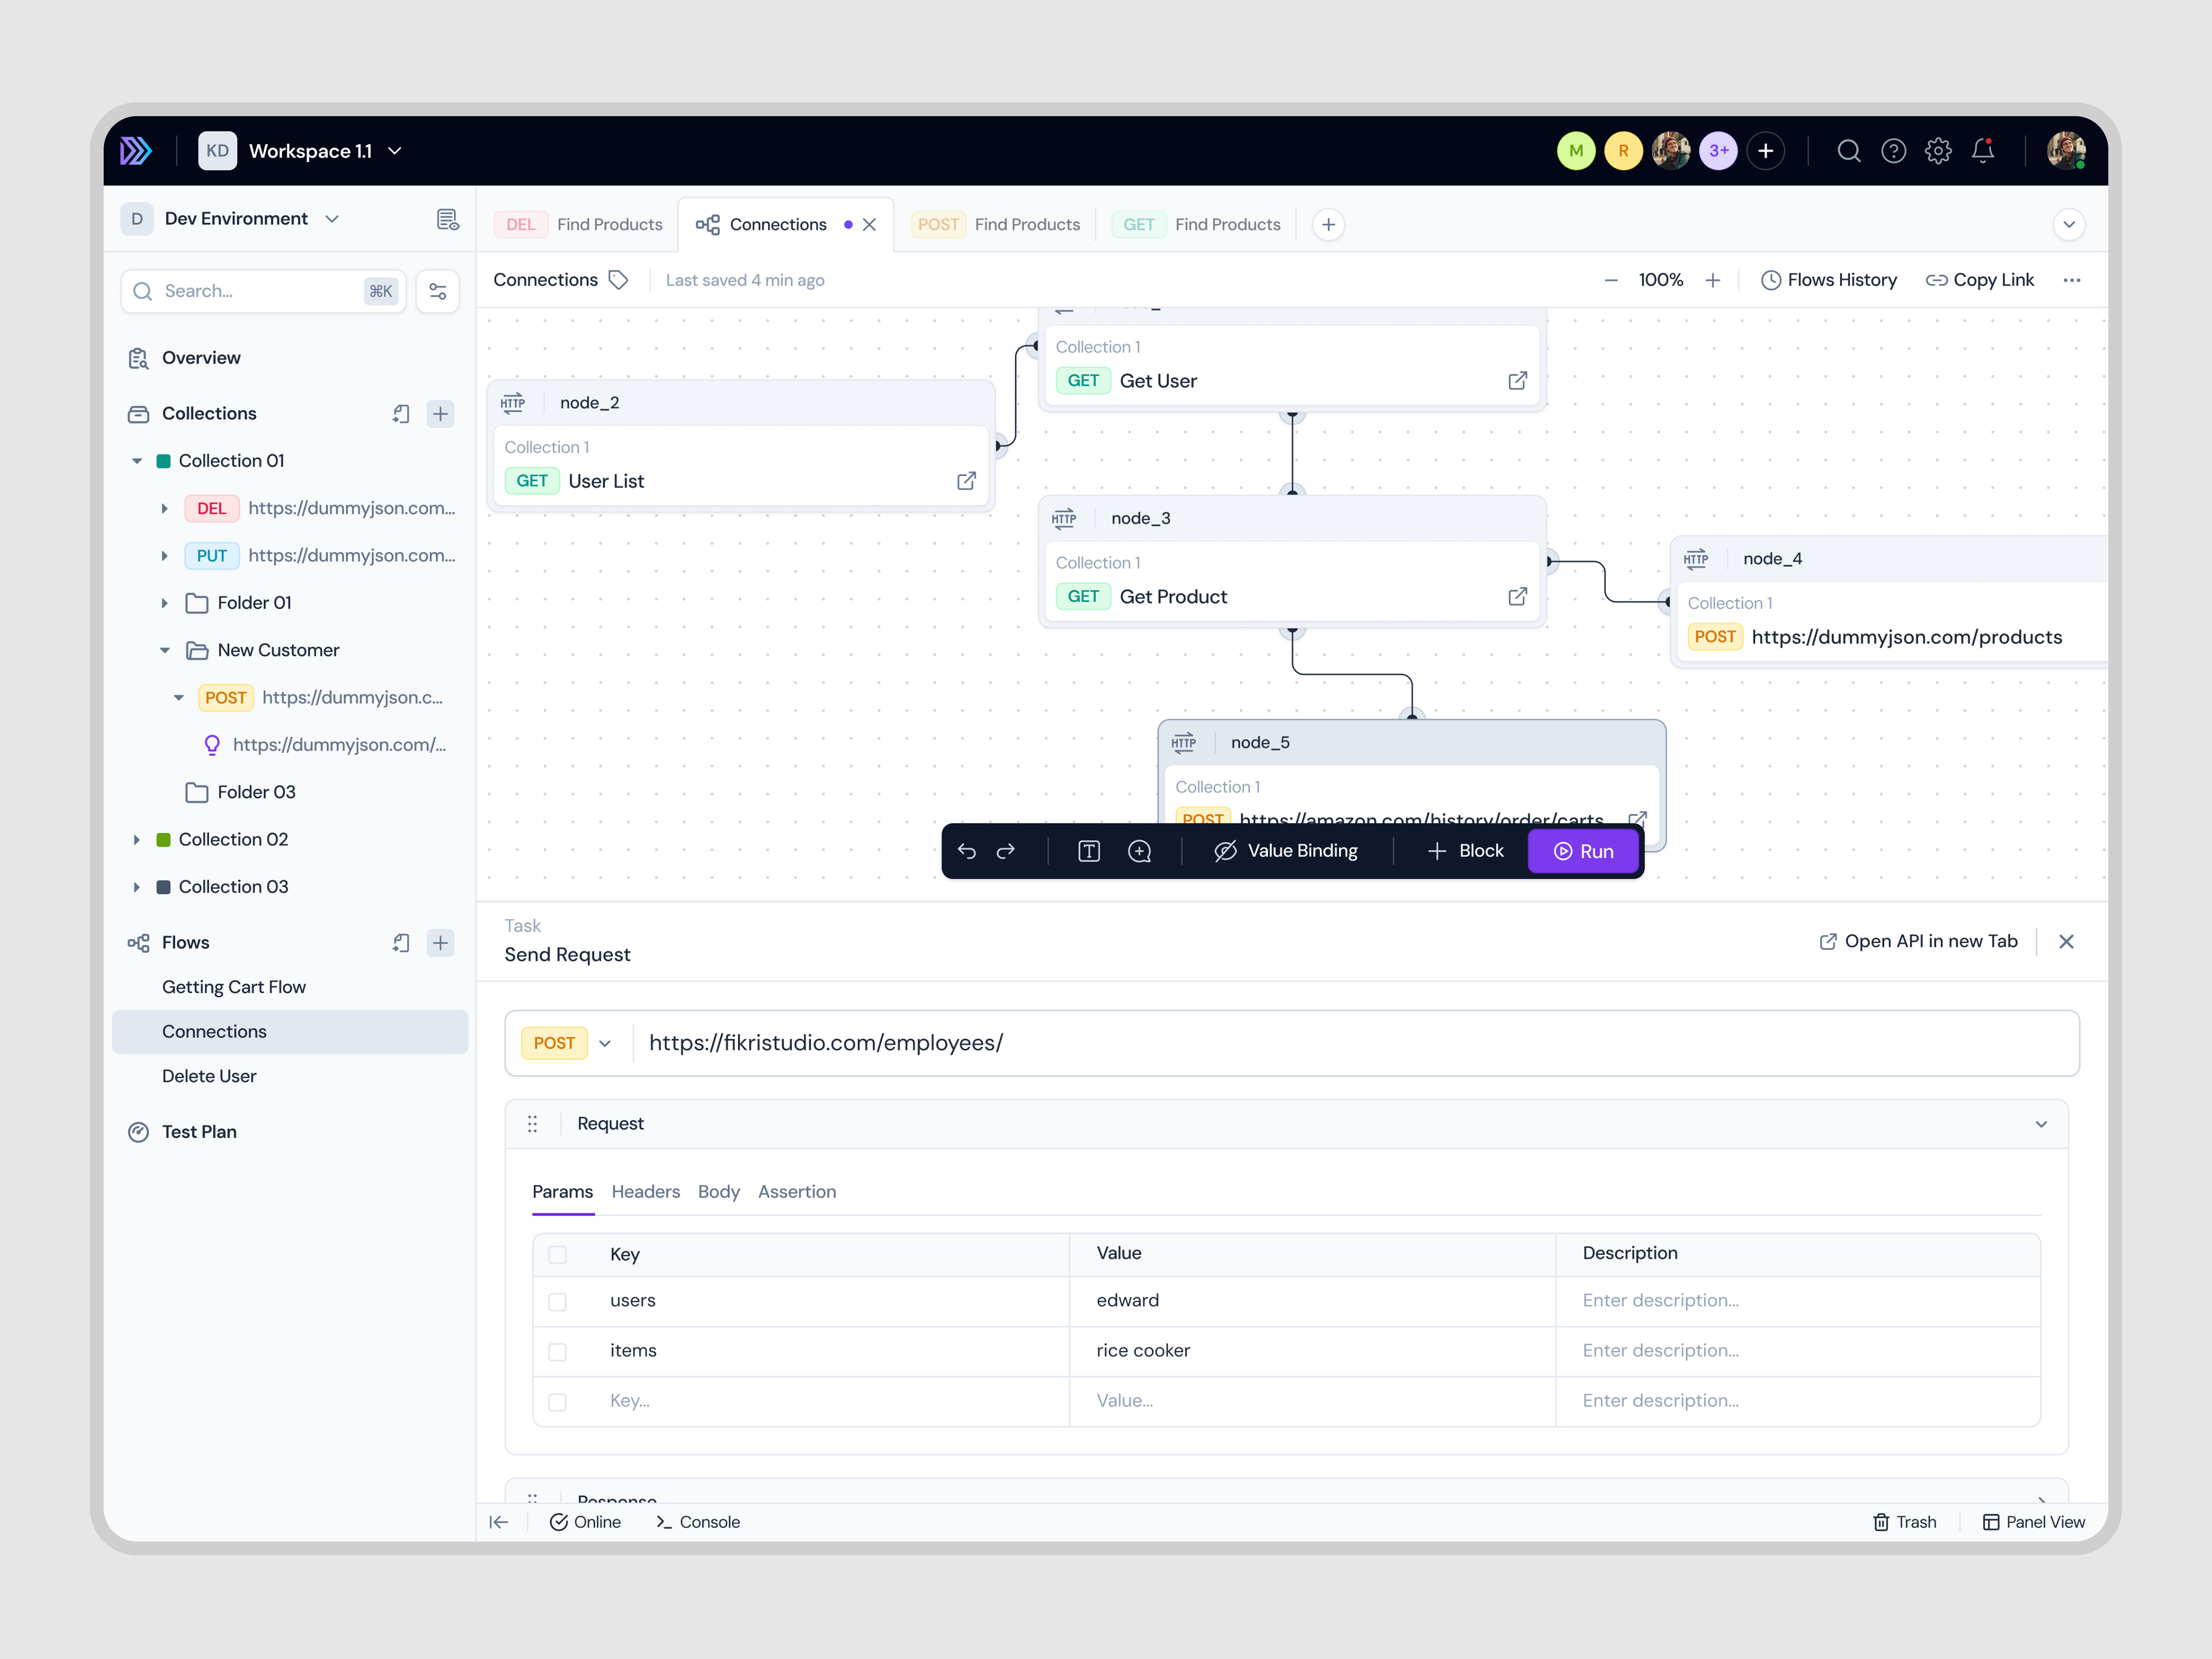The image size is (2212, 1659).
Task: Run the current flow
Action: (x=1584, y=851)
